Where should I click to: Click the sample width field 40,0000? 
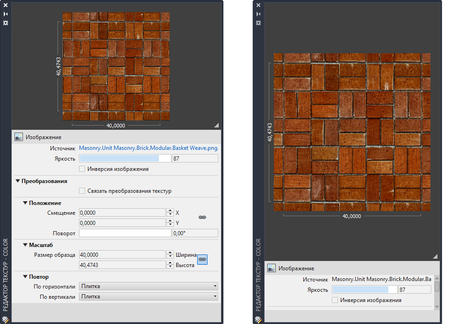click(122, 254)
